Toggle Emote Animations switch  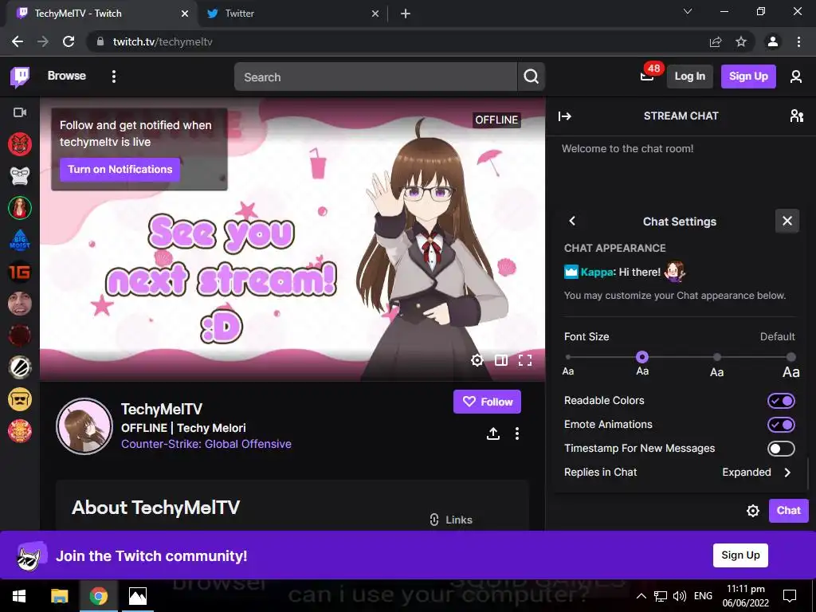point(781,425)
